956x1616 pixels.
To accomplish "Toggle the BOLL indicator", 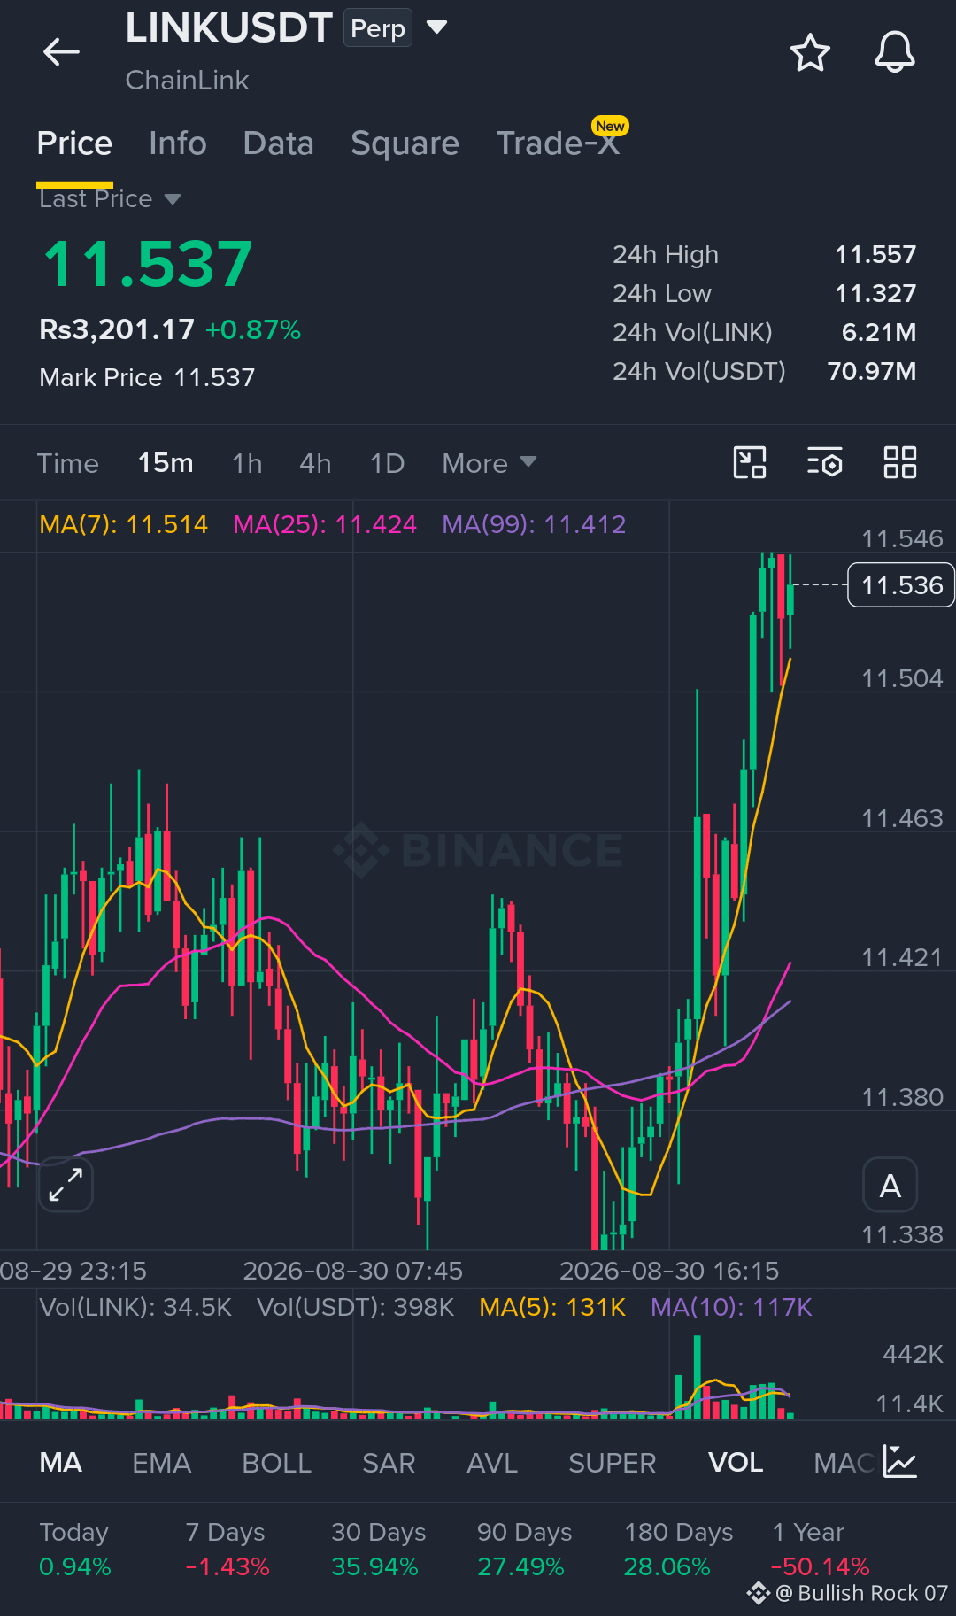I will click(x=276, y=1463).
